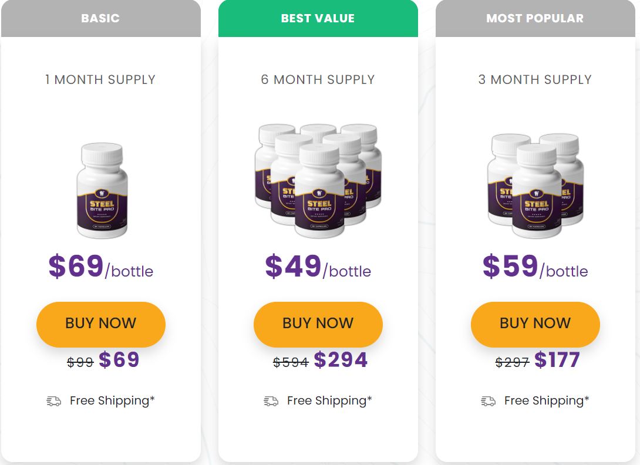Screen dimensions: 640x465
Task: Click the 6 MONTH SUPPLY heading
Action: (318, 80)
